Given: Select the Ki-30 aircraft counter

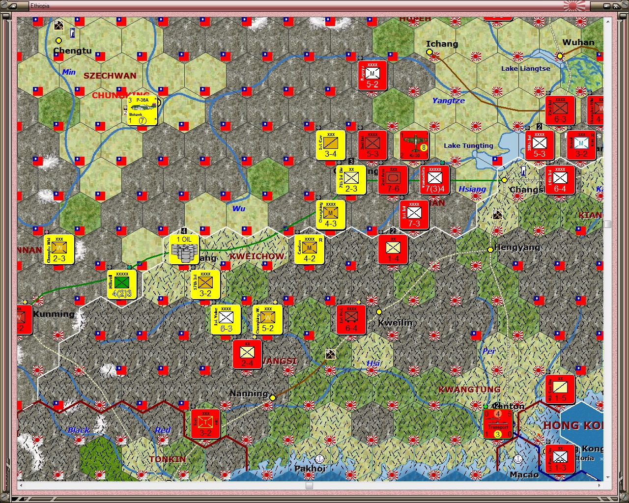Looking at the screenshot, I should (x=414, y=145).
